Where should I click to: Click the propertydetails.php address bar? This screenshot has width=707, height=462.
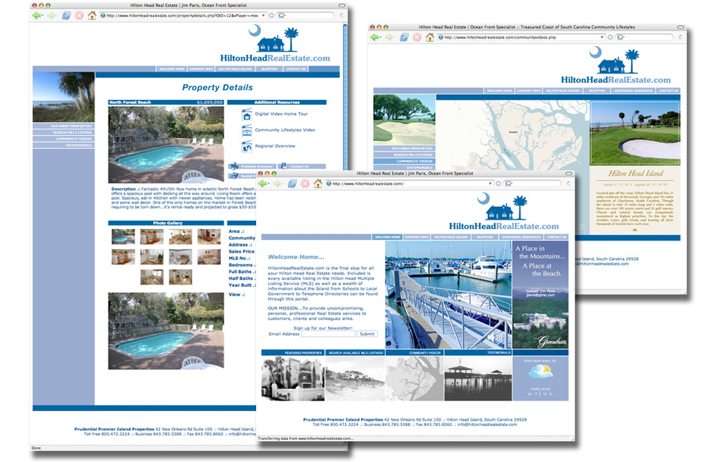(x=182, y=16)
